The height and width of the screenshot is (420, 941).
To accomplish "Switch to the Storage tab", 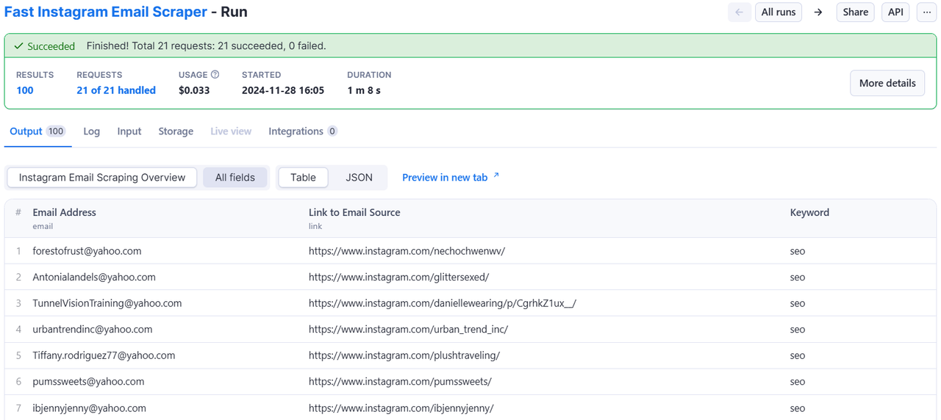I will (x=176, y=131).
